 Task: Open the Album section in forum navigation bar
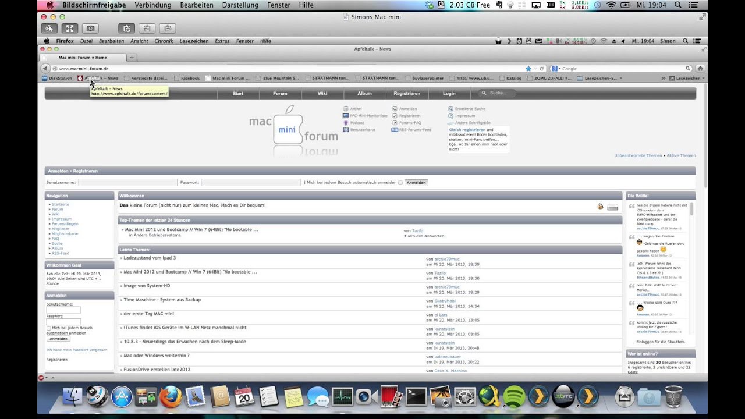pos(364,93)
